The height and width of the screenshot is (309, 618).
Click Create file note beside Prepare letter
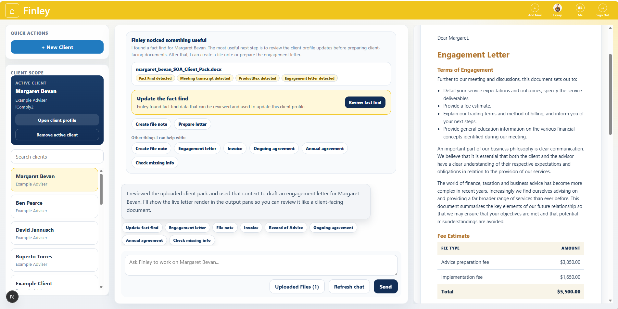(151, 124)
